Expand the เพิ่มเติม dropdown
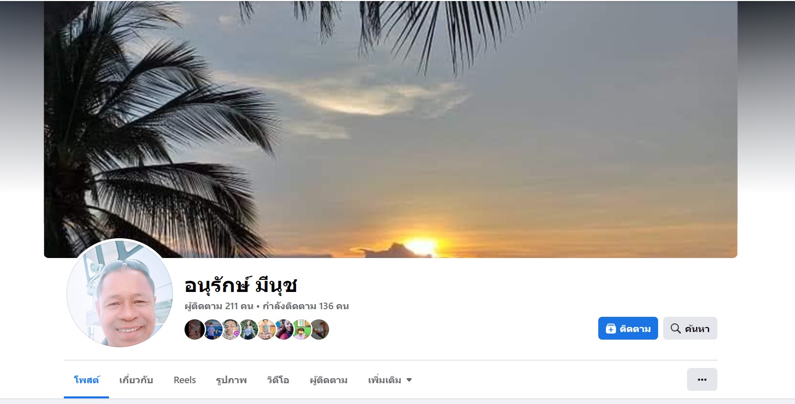This screenshot has width=795, height=404. 389,380
